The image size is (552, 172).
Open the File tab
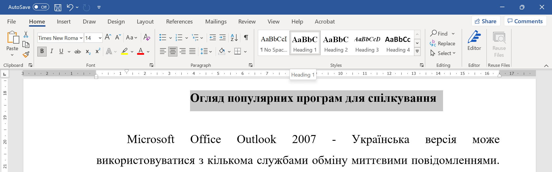pos(11,21)
